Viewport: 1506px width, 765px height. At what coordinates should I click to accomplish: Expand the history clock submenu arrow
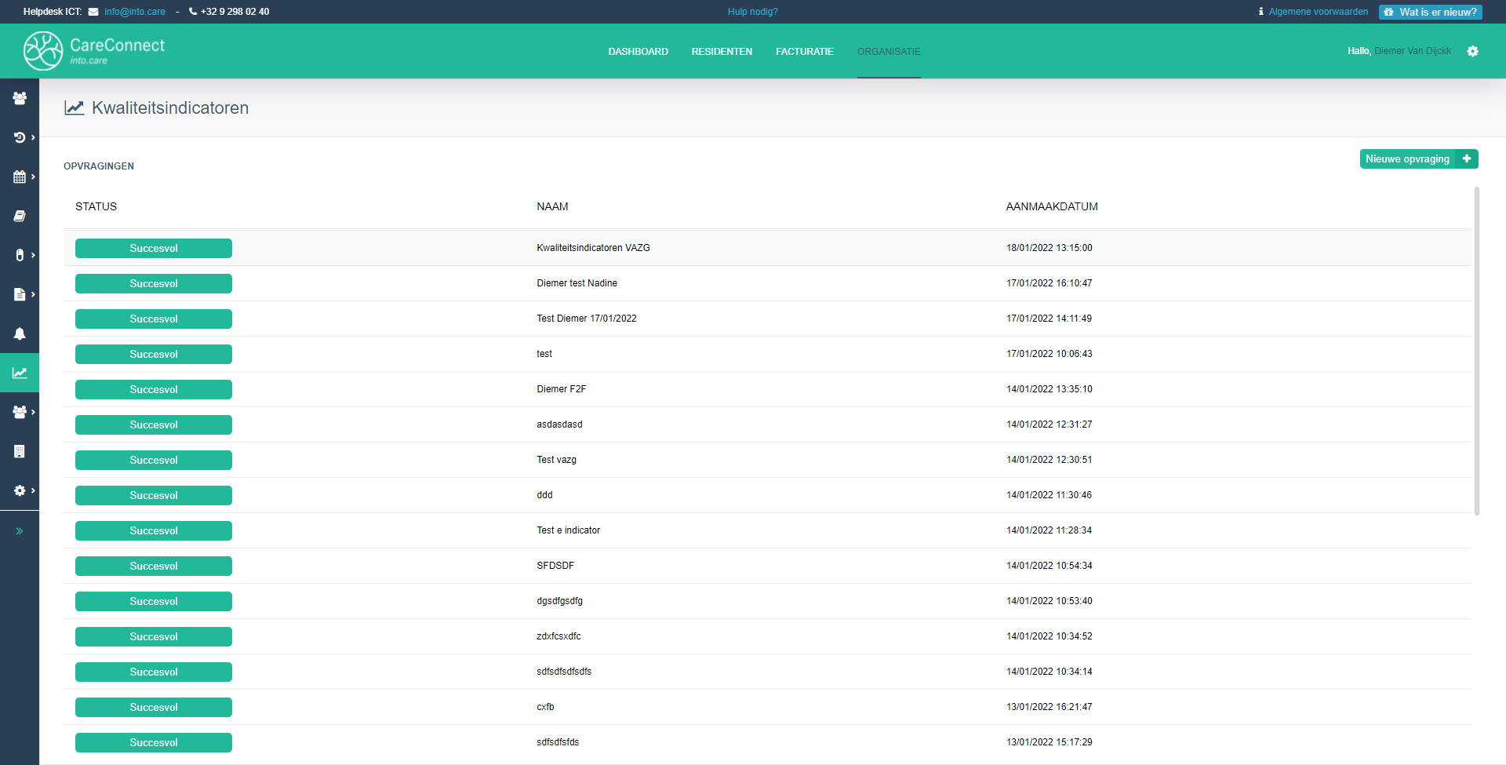pos(33,137)
